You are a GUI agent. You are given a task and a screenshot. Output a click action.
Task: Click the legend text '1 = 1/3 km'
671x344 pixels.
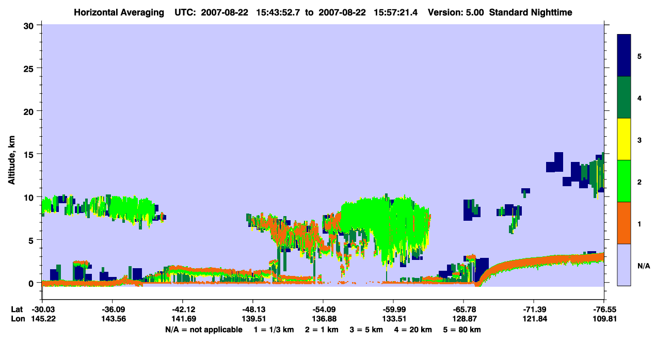click(x=274, y=330)
